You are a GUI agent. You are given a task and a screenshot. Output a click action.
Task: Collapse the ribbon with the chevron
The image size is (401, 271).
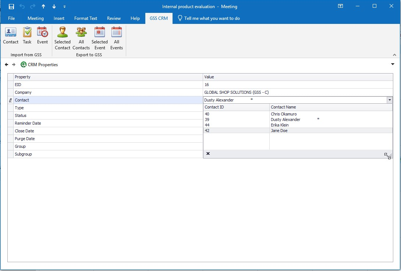pyautogui.click(x=394, y=55)
